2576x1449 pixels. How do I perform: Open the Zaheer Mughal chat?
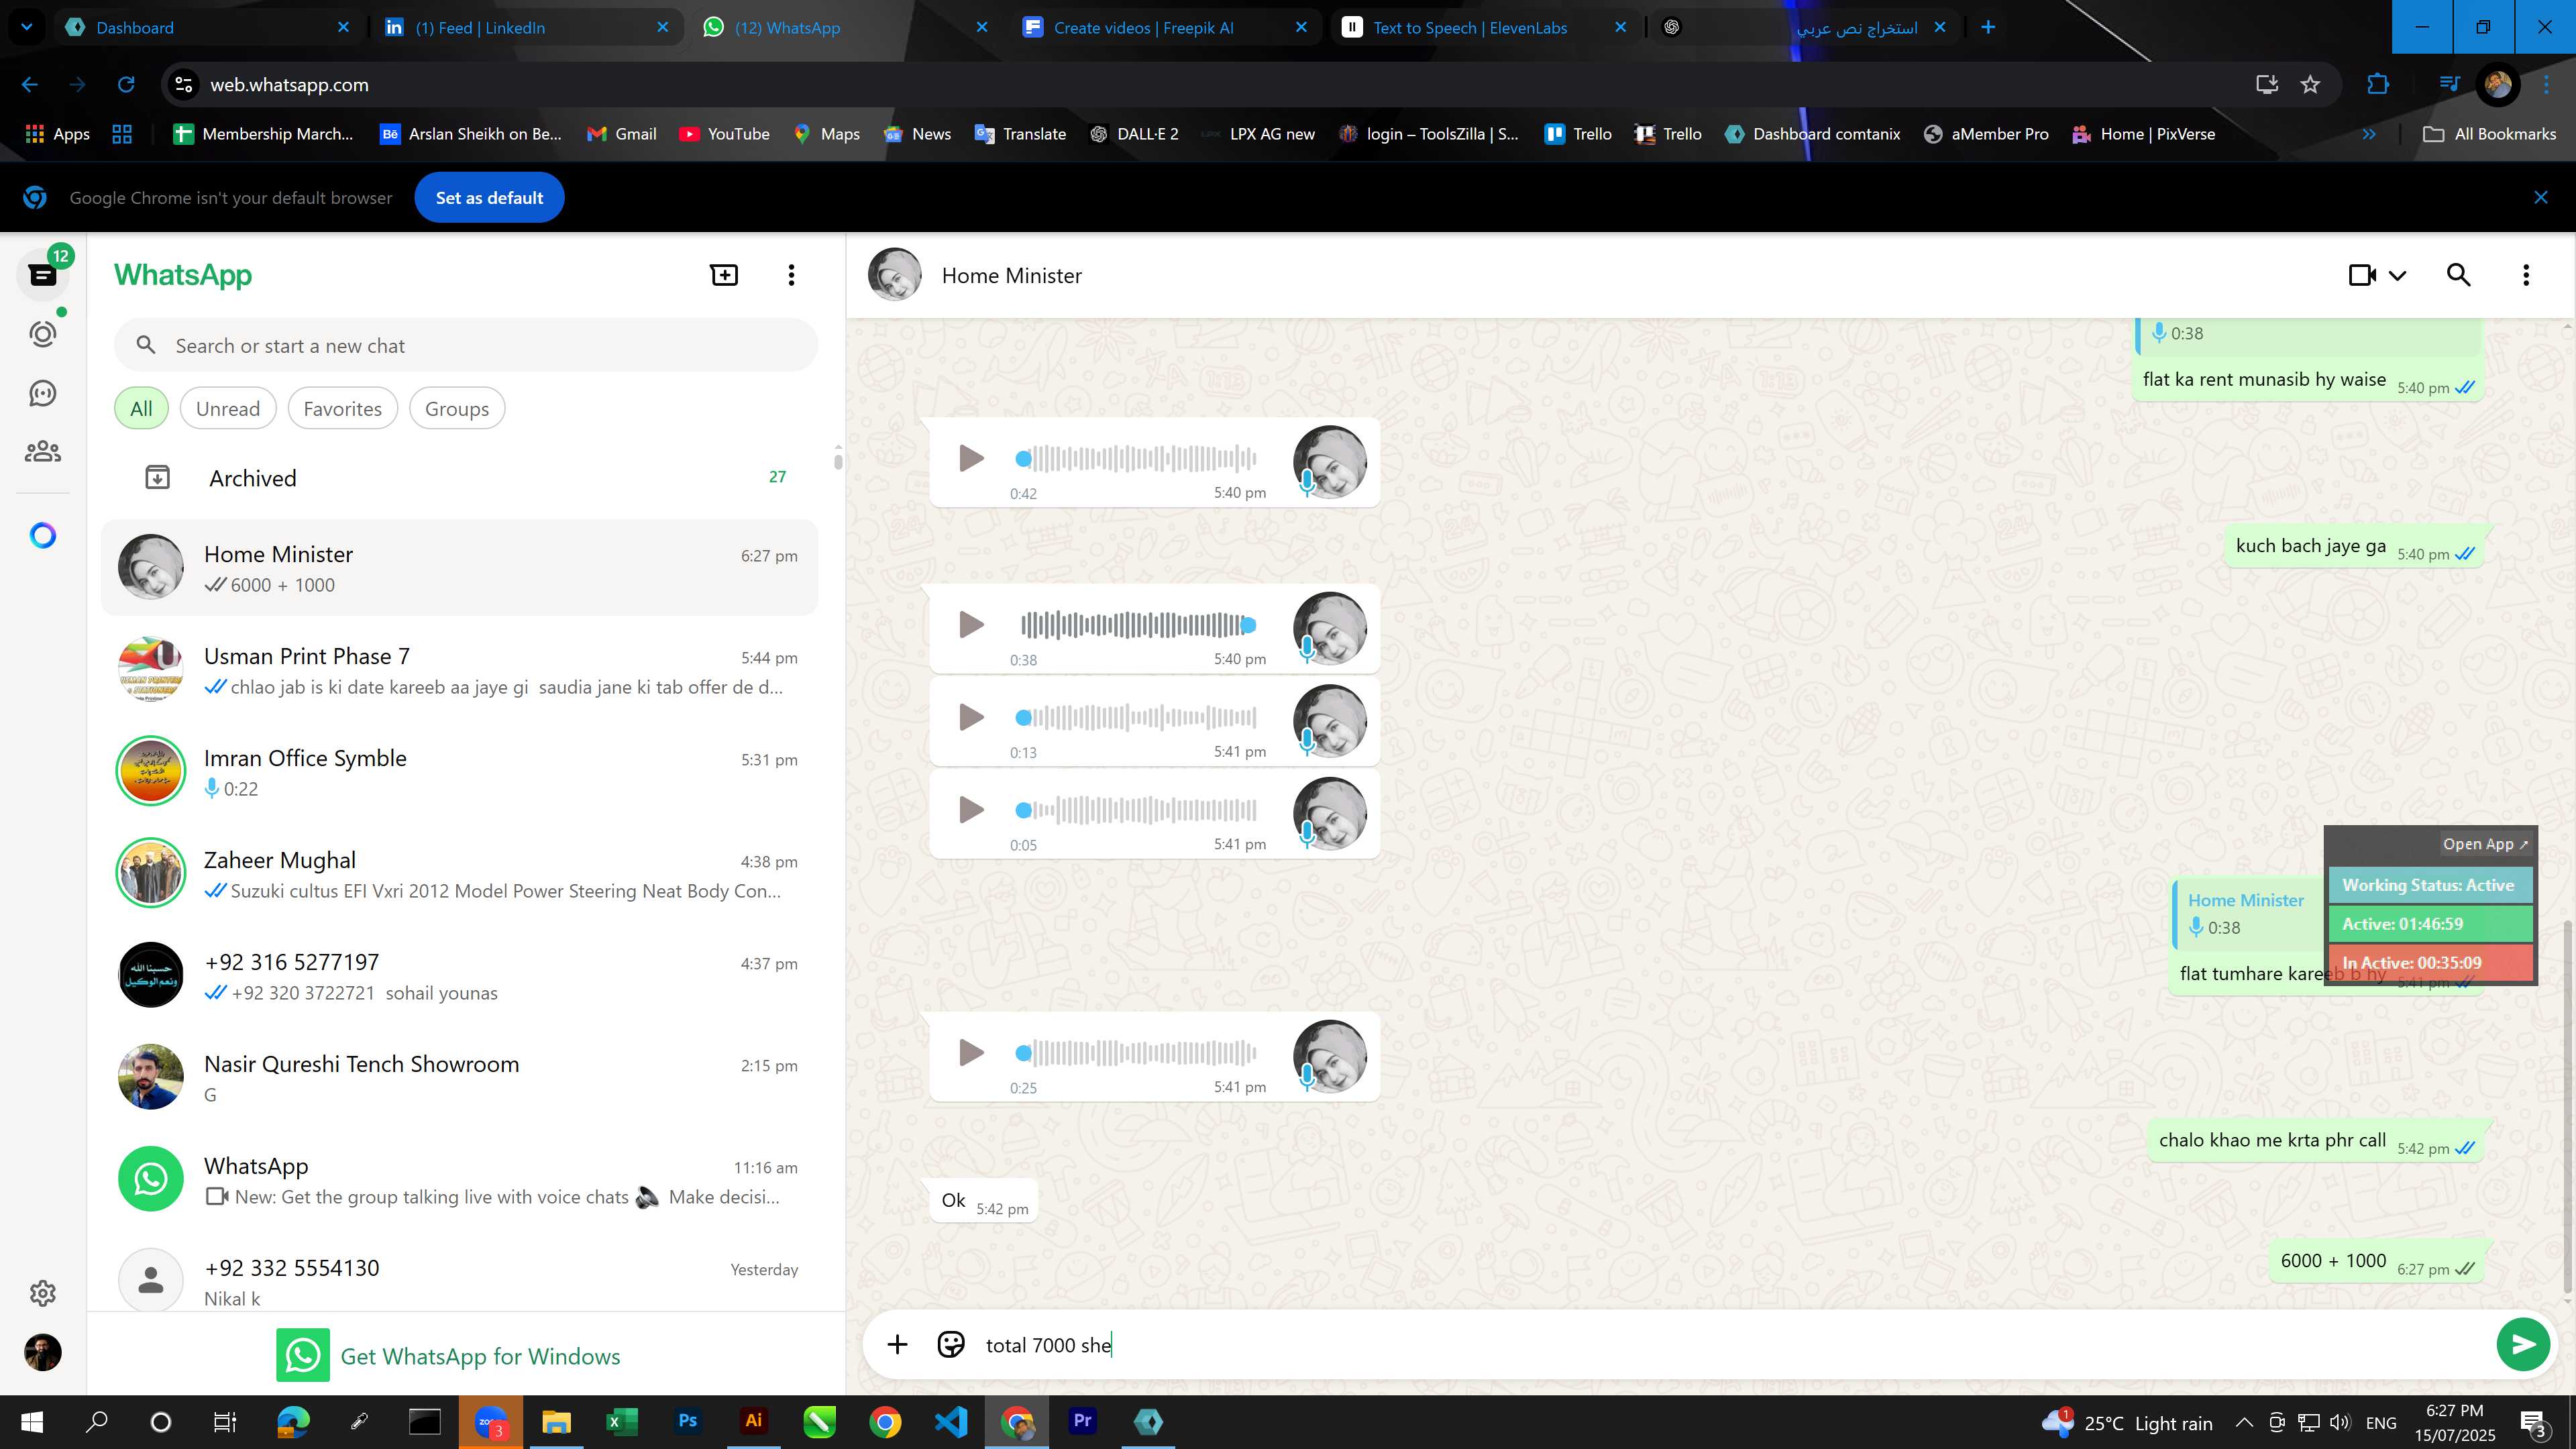point(460,874)
